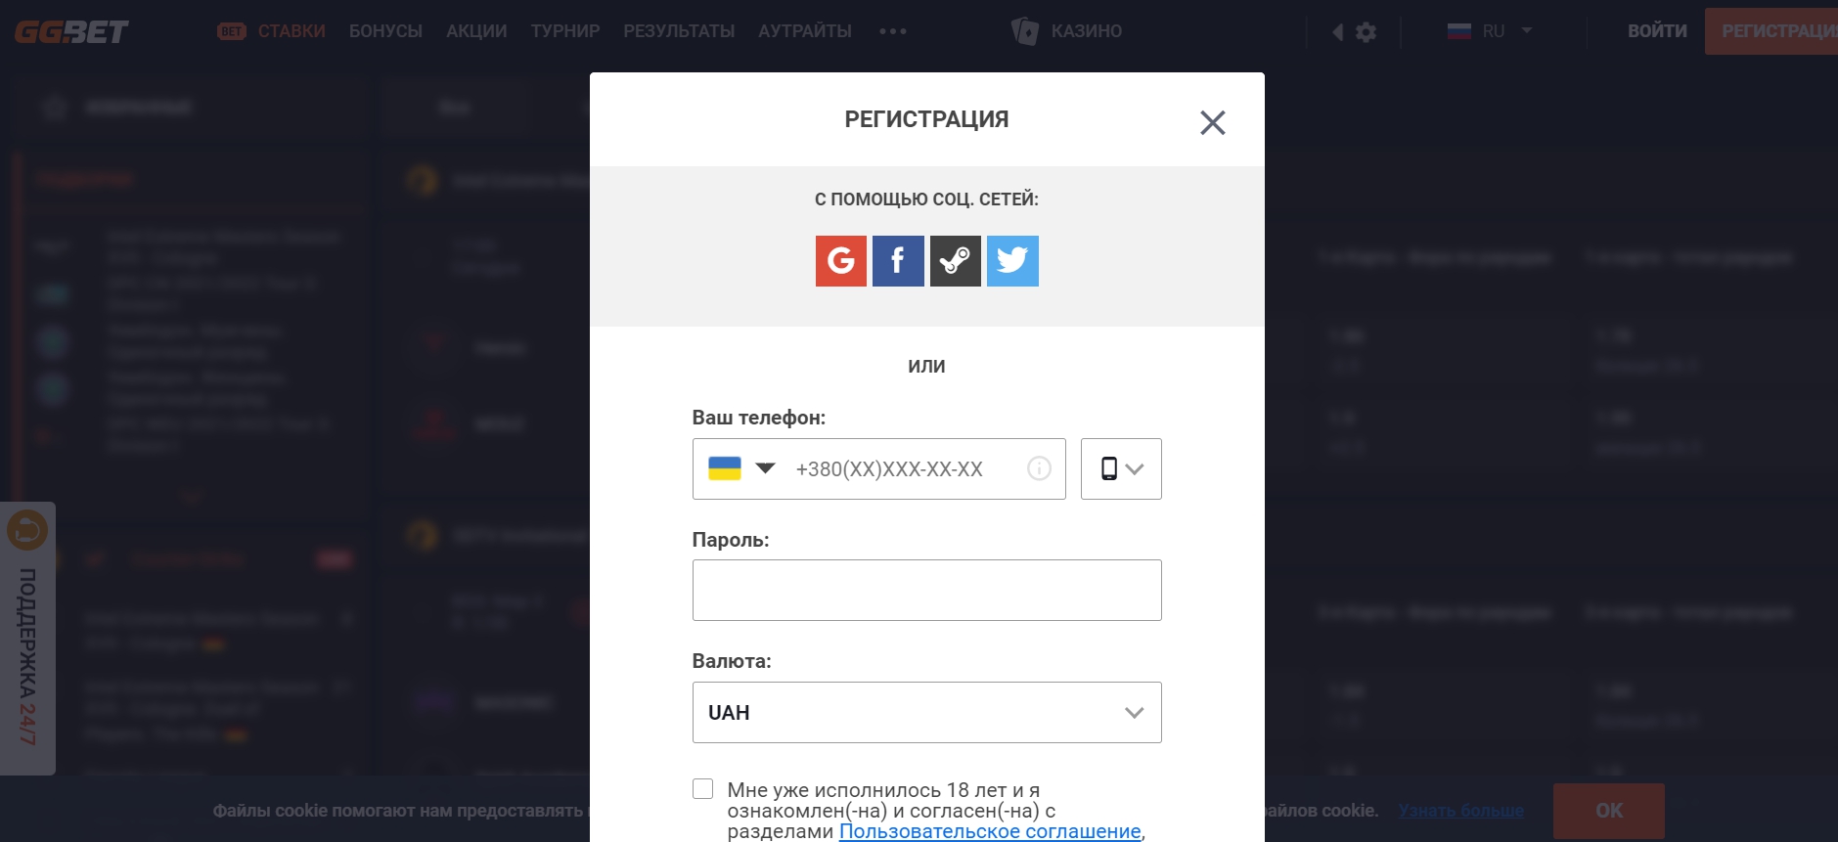The image size is (1838, 842).
Task: Check the 18 years agreement checkbox
Action: (x=703, y=789)
